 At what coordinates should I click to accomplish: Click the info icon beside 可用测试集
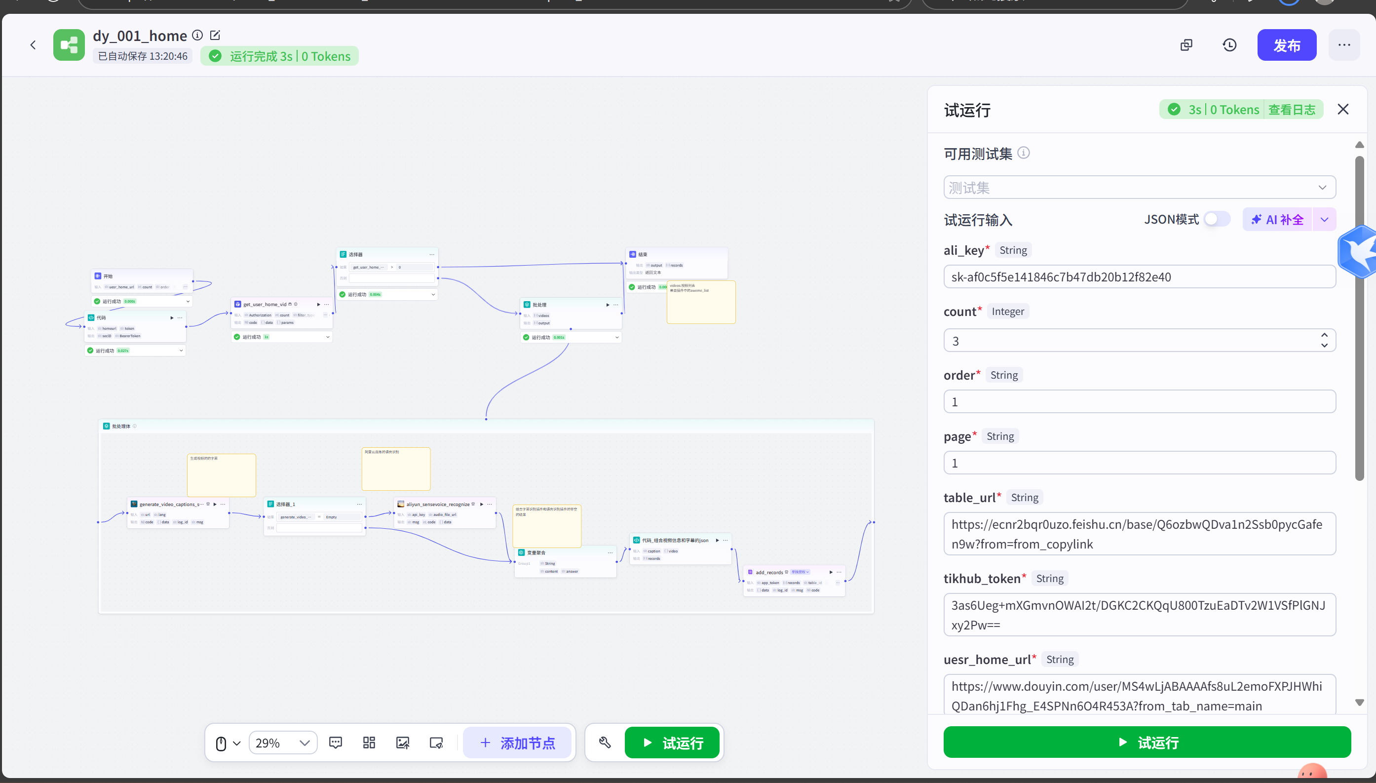tap(1024, 153)
